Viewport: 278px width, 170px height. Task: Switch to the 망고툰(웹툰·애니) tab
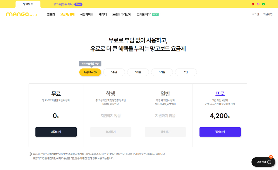[x=63, y=4]
